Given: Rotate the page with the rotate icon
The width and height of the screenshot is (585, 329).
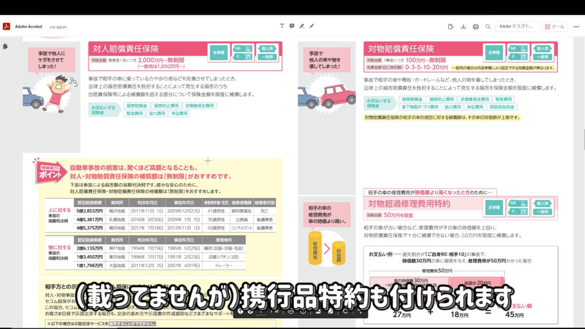Looking at the screenshot, I should 346,311.
